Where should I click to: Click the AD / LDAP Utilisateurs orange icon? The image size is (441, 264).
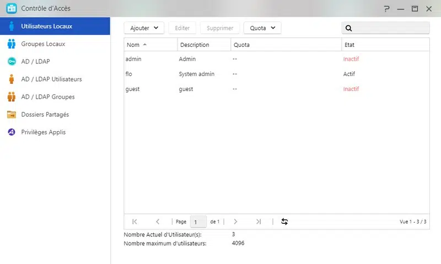point(12,79)
